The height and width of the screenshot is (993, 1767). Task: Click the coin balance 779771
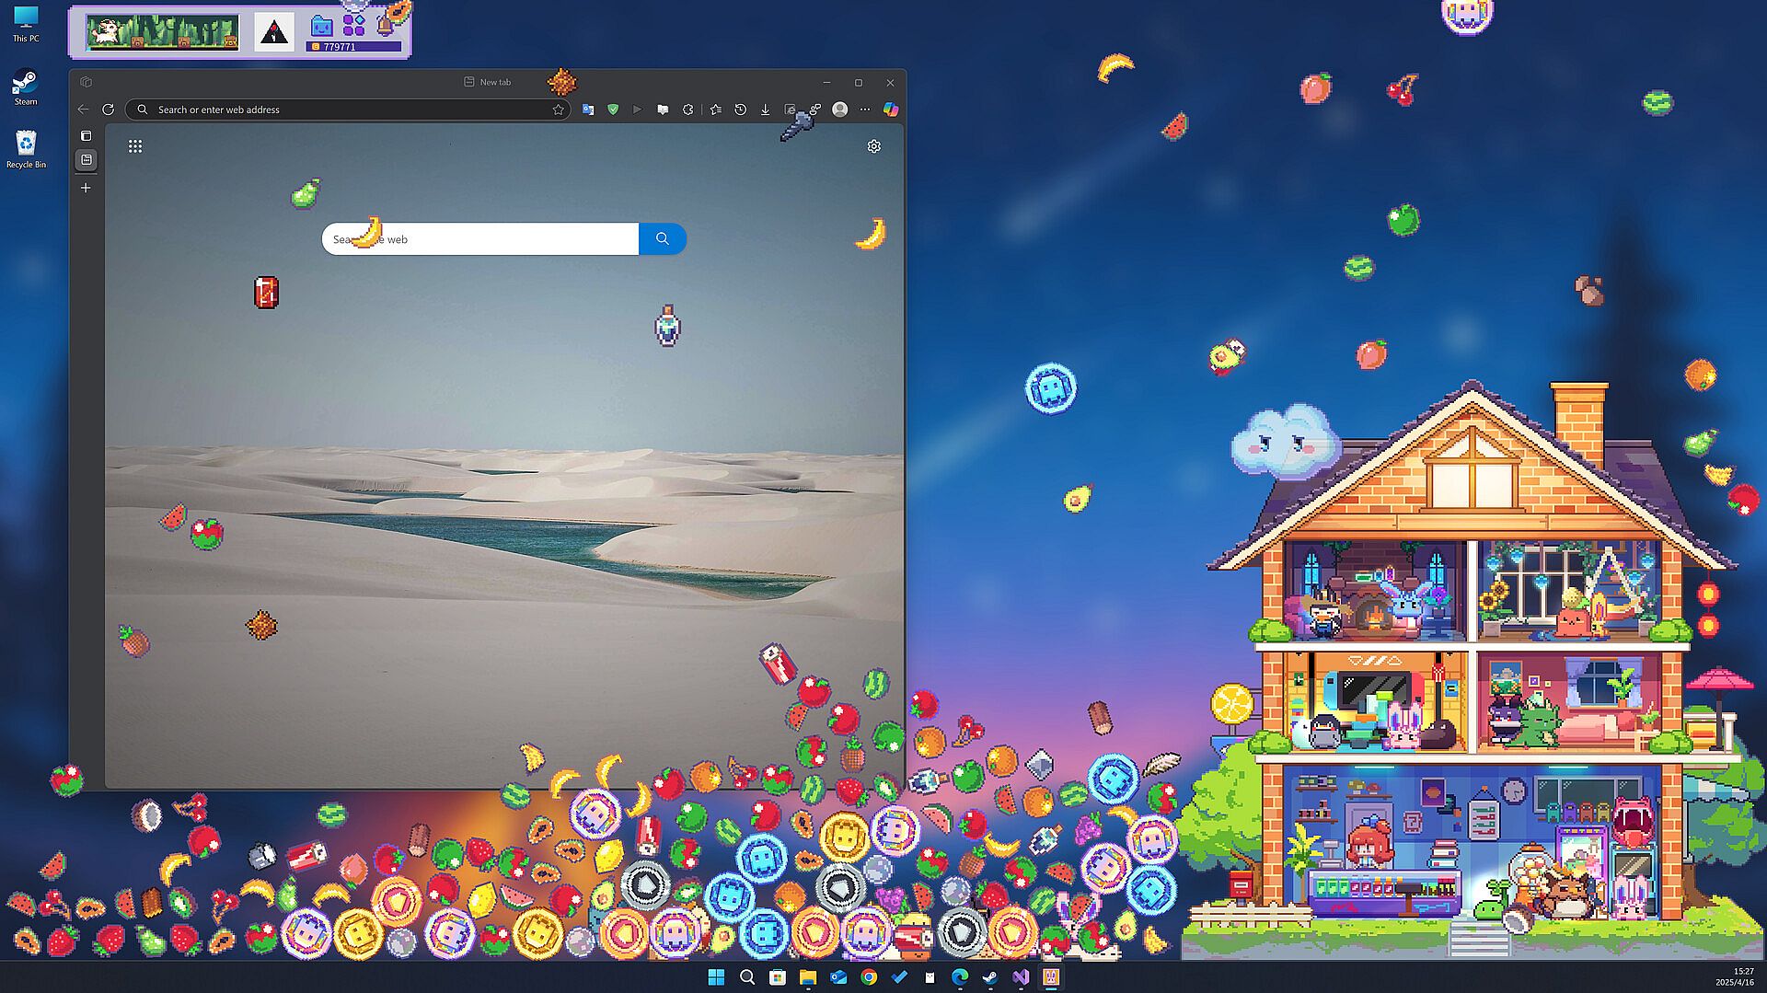pyautogui.click(x=353, y=46)
